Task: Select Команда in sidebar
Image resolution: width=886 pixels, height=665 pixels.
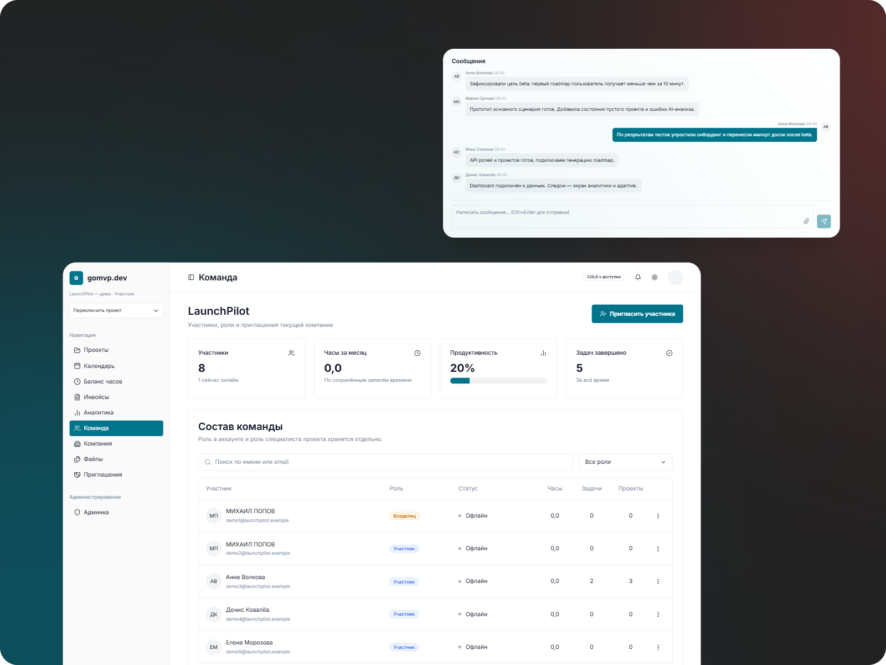Action: [x=116, y=428]
